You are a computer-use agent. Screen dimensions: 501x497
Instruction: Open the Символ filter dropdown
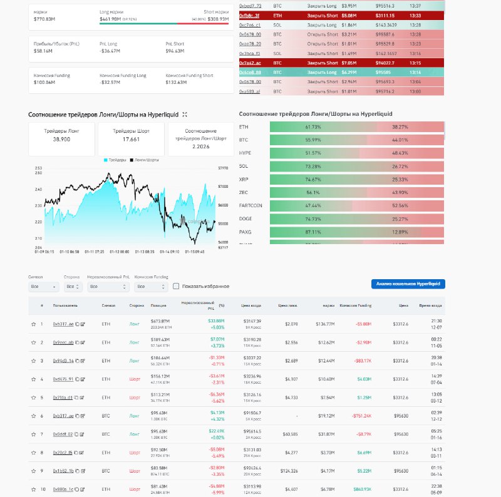[44, 286]
